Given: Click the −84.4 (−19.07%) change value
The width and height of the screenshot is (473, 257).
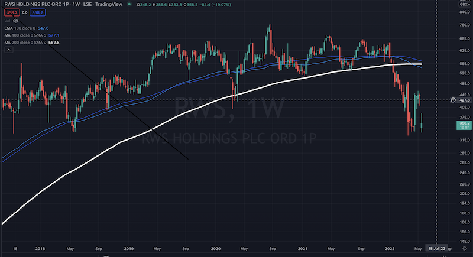Looking at the screenshot, I should 215,5.
